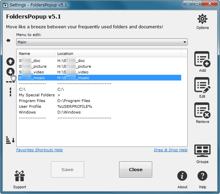Add a horizontal separator line
The image size is (220, 194).
tap(10, 82)
